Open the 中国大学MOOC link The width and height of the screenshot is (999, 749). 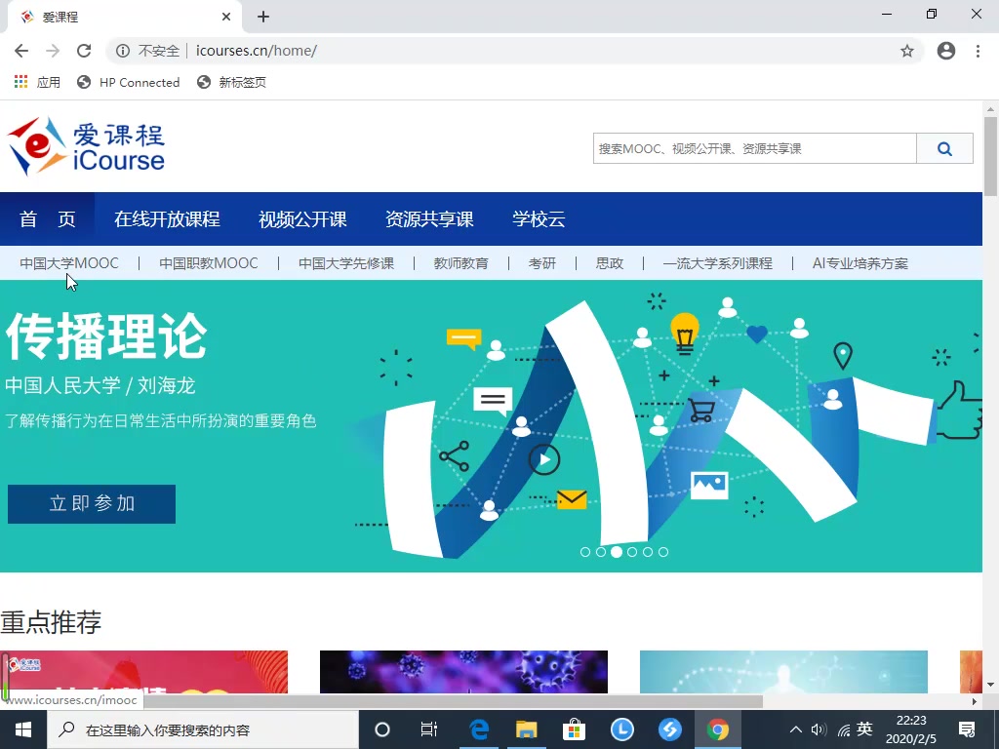(69, 262)
